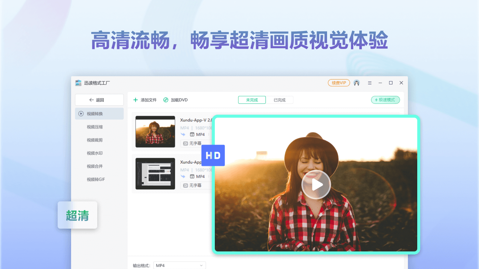Click the 添加文件 add-file icon
This screenshot has width=479, height=269.
pos(135,100)
